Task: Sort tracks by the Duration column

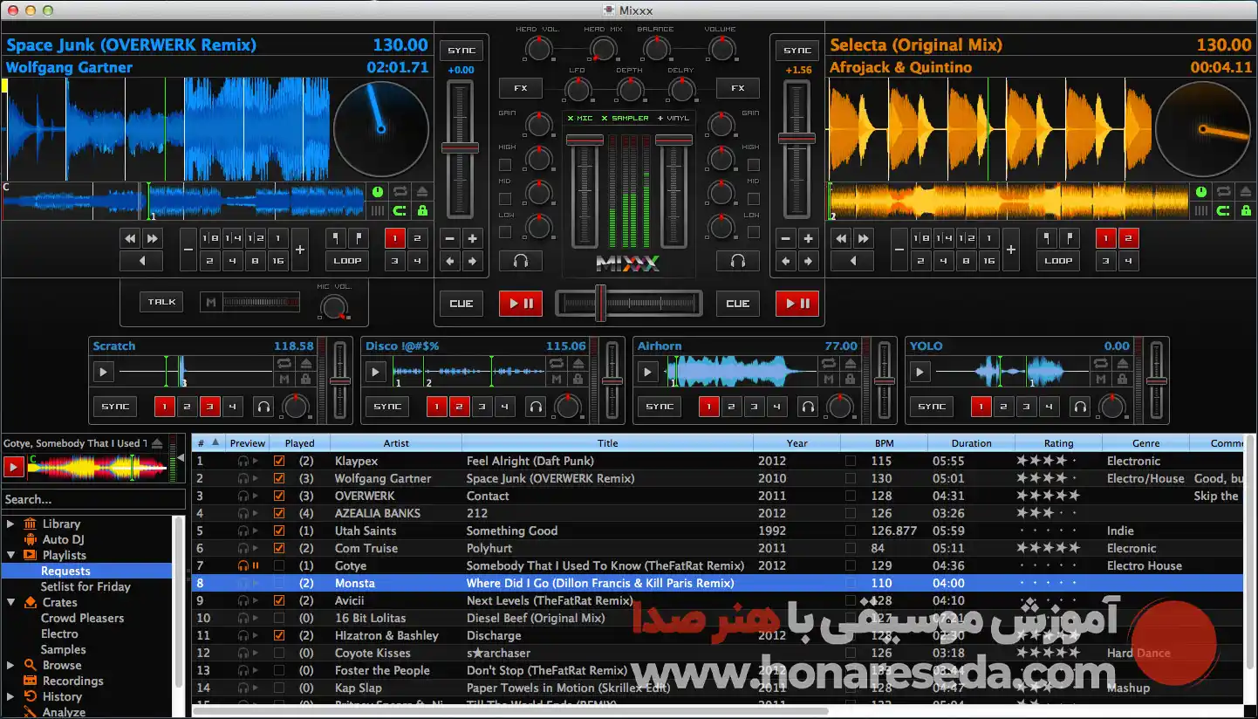Action: click(972, 443)
